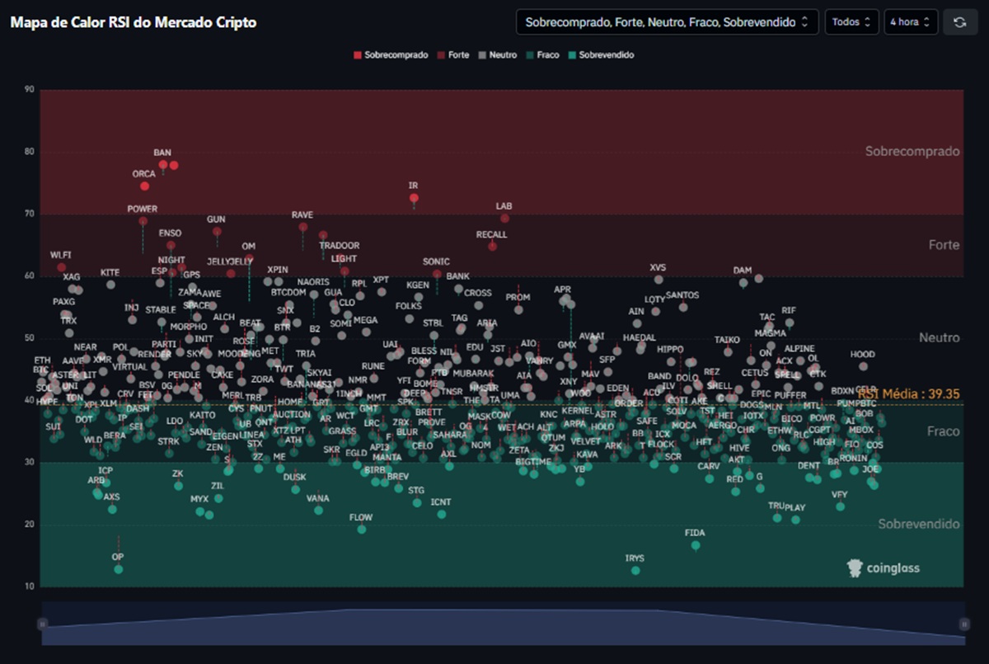
Task: Select the OP oversold data point
Action: click(119, 569)
